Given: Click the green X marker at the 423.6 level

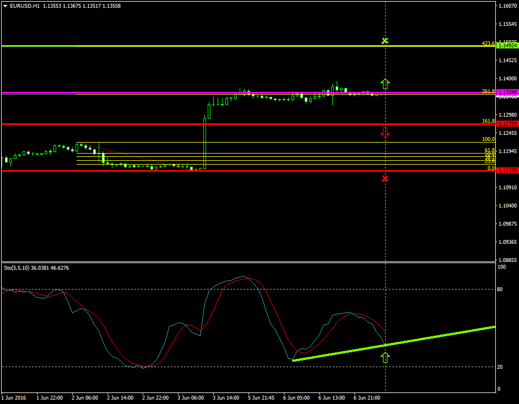Looking at the screenshot, I should [385, 40].
